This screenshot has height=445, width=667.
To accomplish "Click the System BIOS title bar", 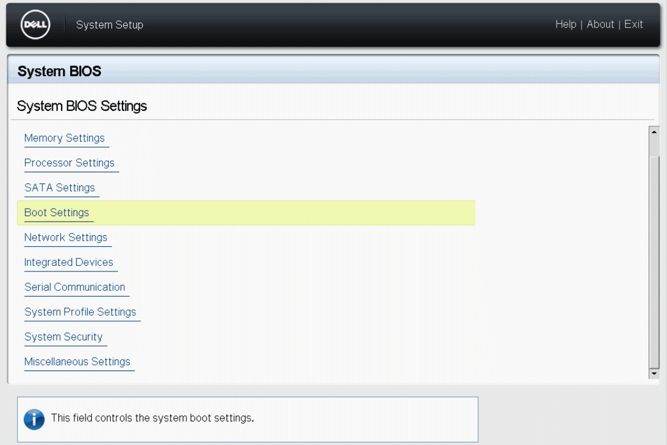I will (332, 71).
